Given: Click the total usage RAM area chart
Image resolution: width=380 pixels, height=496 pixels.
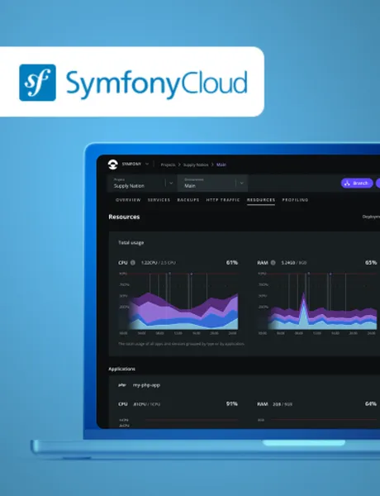Looking at the screenshot, I should tap(317, 302).
